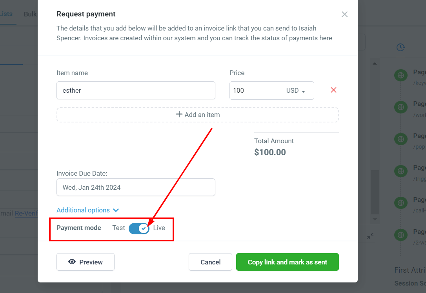This screenshot has width=426, height=293.
Task: Click the first green globe page icon
Action: point(401,75)
